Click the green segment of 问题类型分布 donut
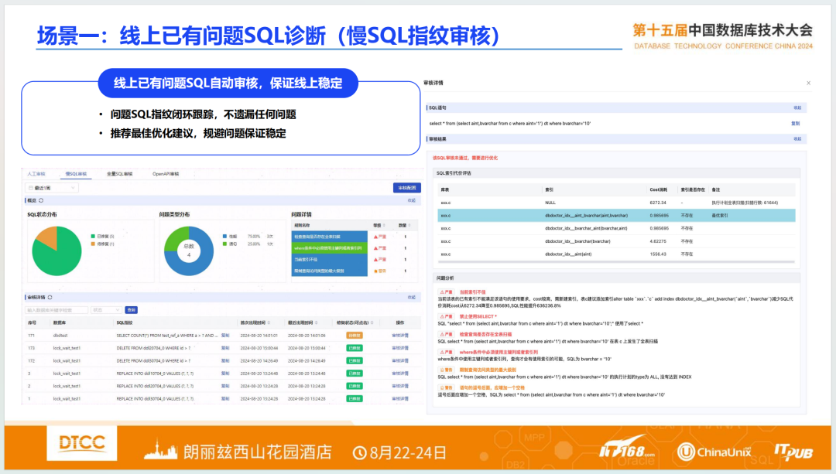 (174, 239)
